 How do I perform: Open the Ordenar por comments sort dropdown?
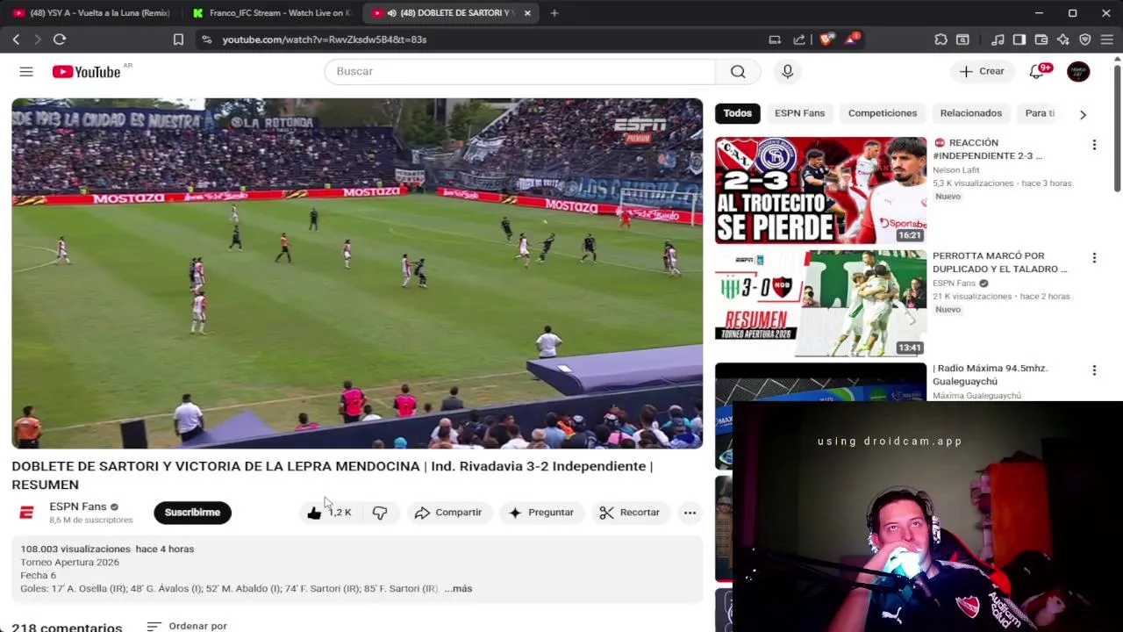click(x=187, y=626)
